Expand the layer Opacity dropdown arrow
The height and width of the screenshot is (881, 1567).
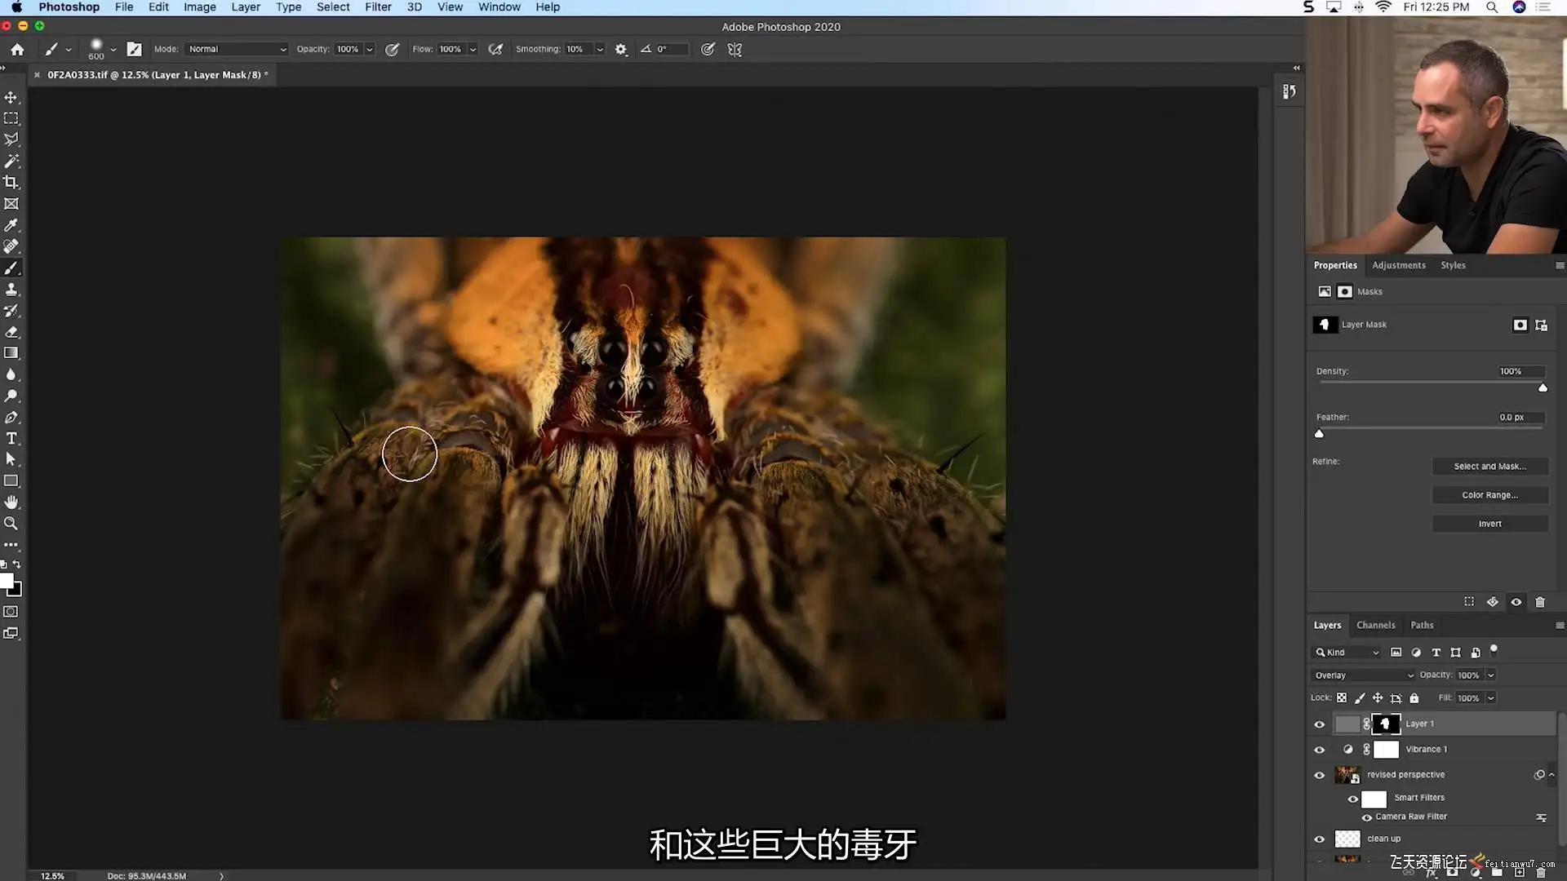(1490, 675)
